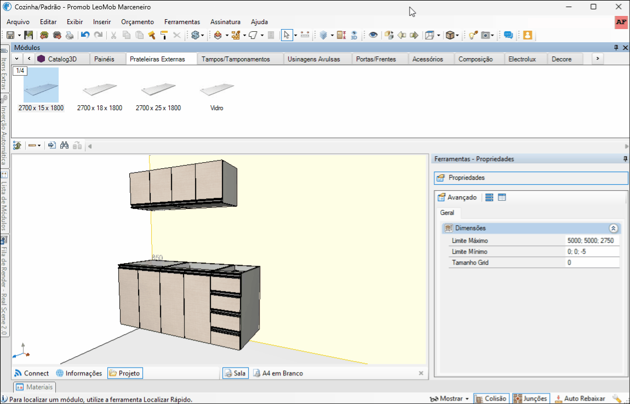Open the floor shape tool dropdown arrow
The height and width of the screenshot is (404, 630).
coord(262,36)
